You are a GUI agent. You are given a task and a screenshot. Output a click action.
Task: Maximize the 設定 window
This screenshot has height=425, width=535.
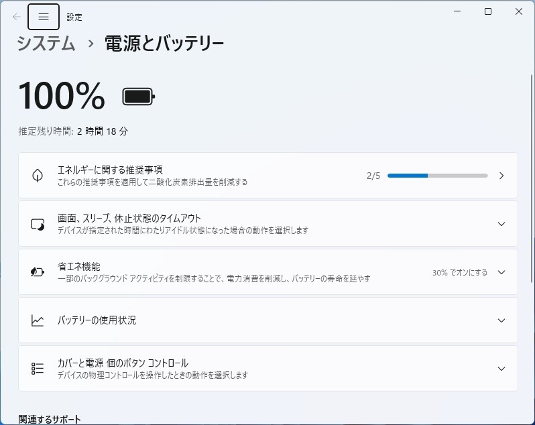[x=488, y=11]
